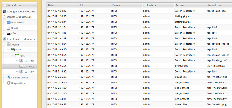Open the Utilisateurs folder icon
232x108 pixels.
coord(9,22)
